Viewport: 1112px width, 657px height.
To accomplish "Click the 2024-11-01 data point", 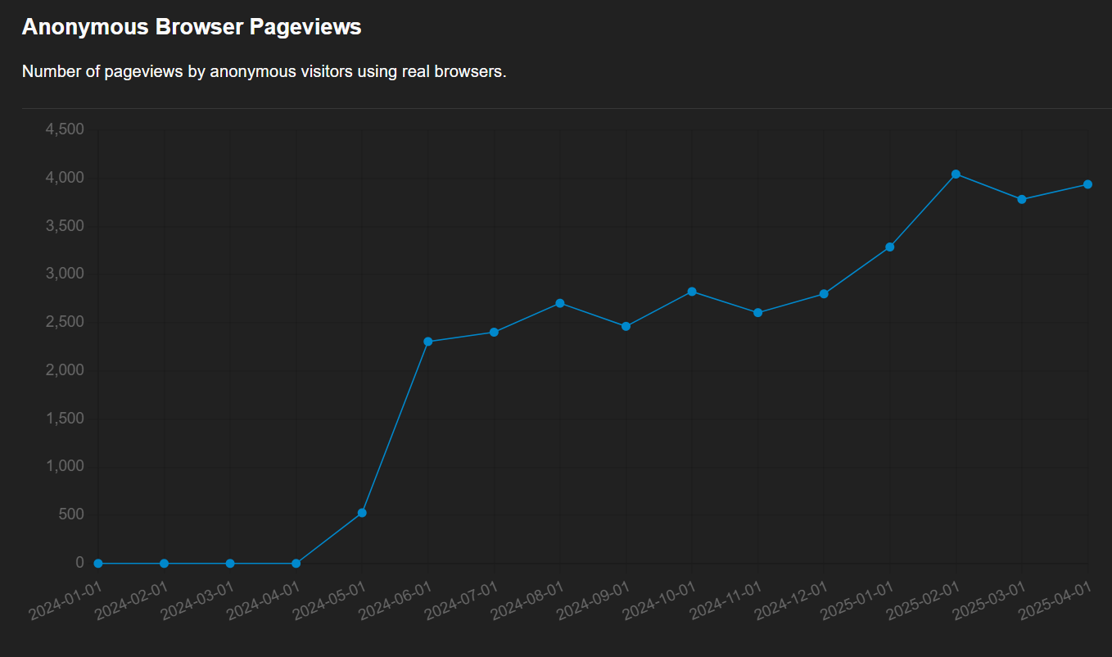I will 758,313.
